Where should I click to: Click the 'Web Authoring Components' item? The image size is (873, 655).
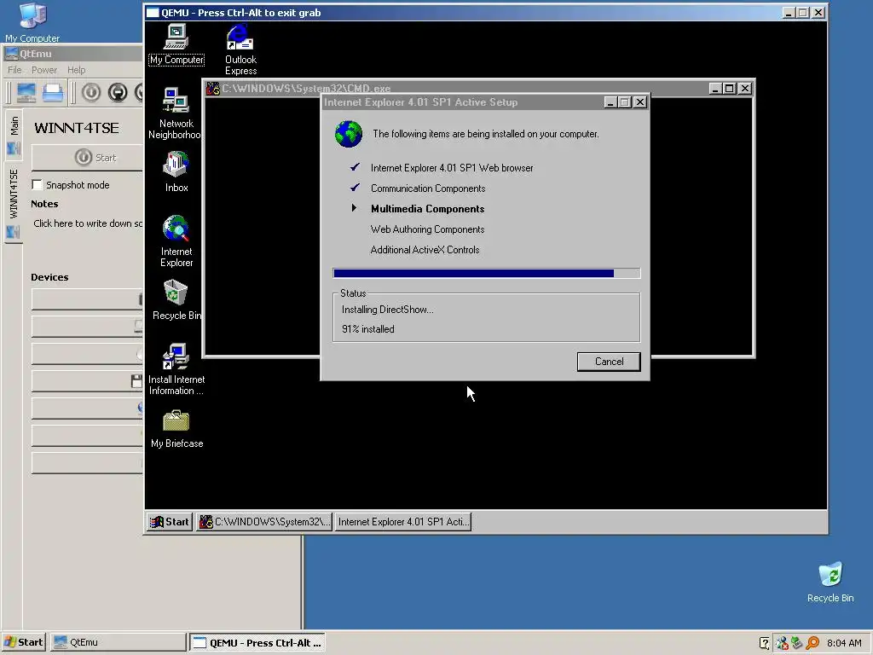427,229
